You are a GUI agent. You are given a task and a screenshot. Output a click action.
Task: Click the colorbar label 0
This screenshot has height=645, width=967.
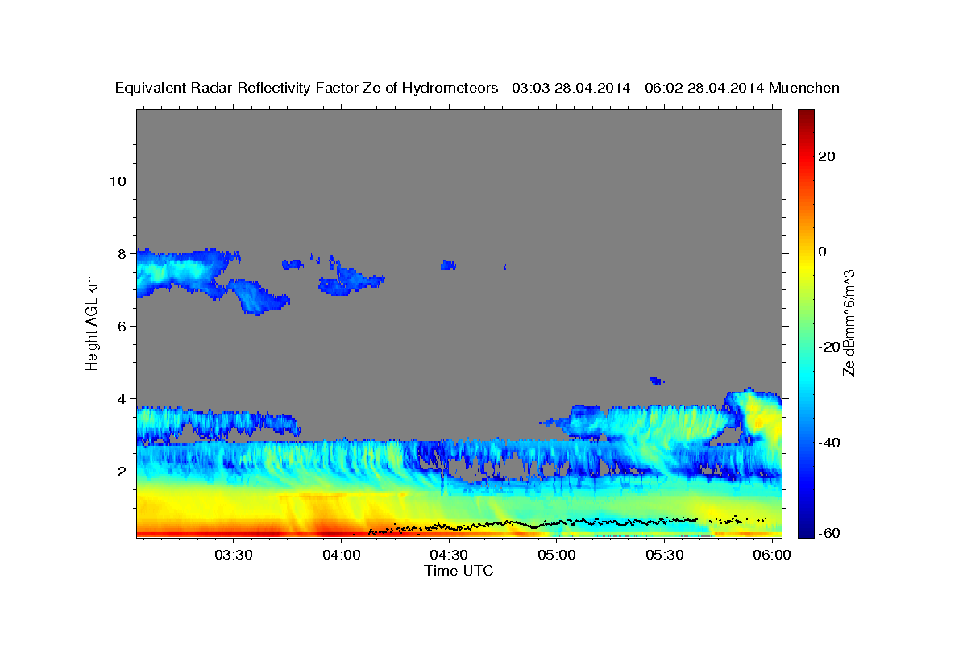[x=823, y=252]
